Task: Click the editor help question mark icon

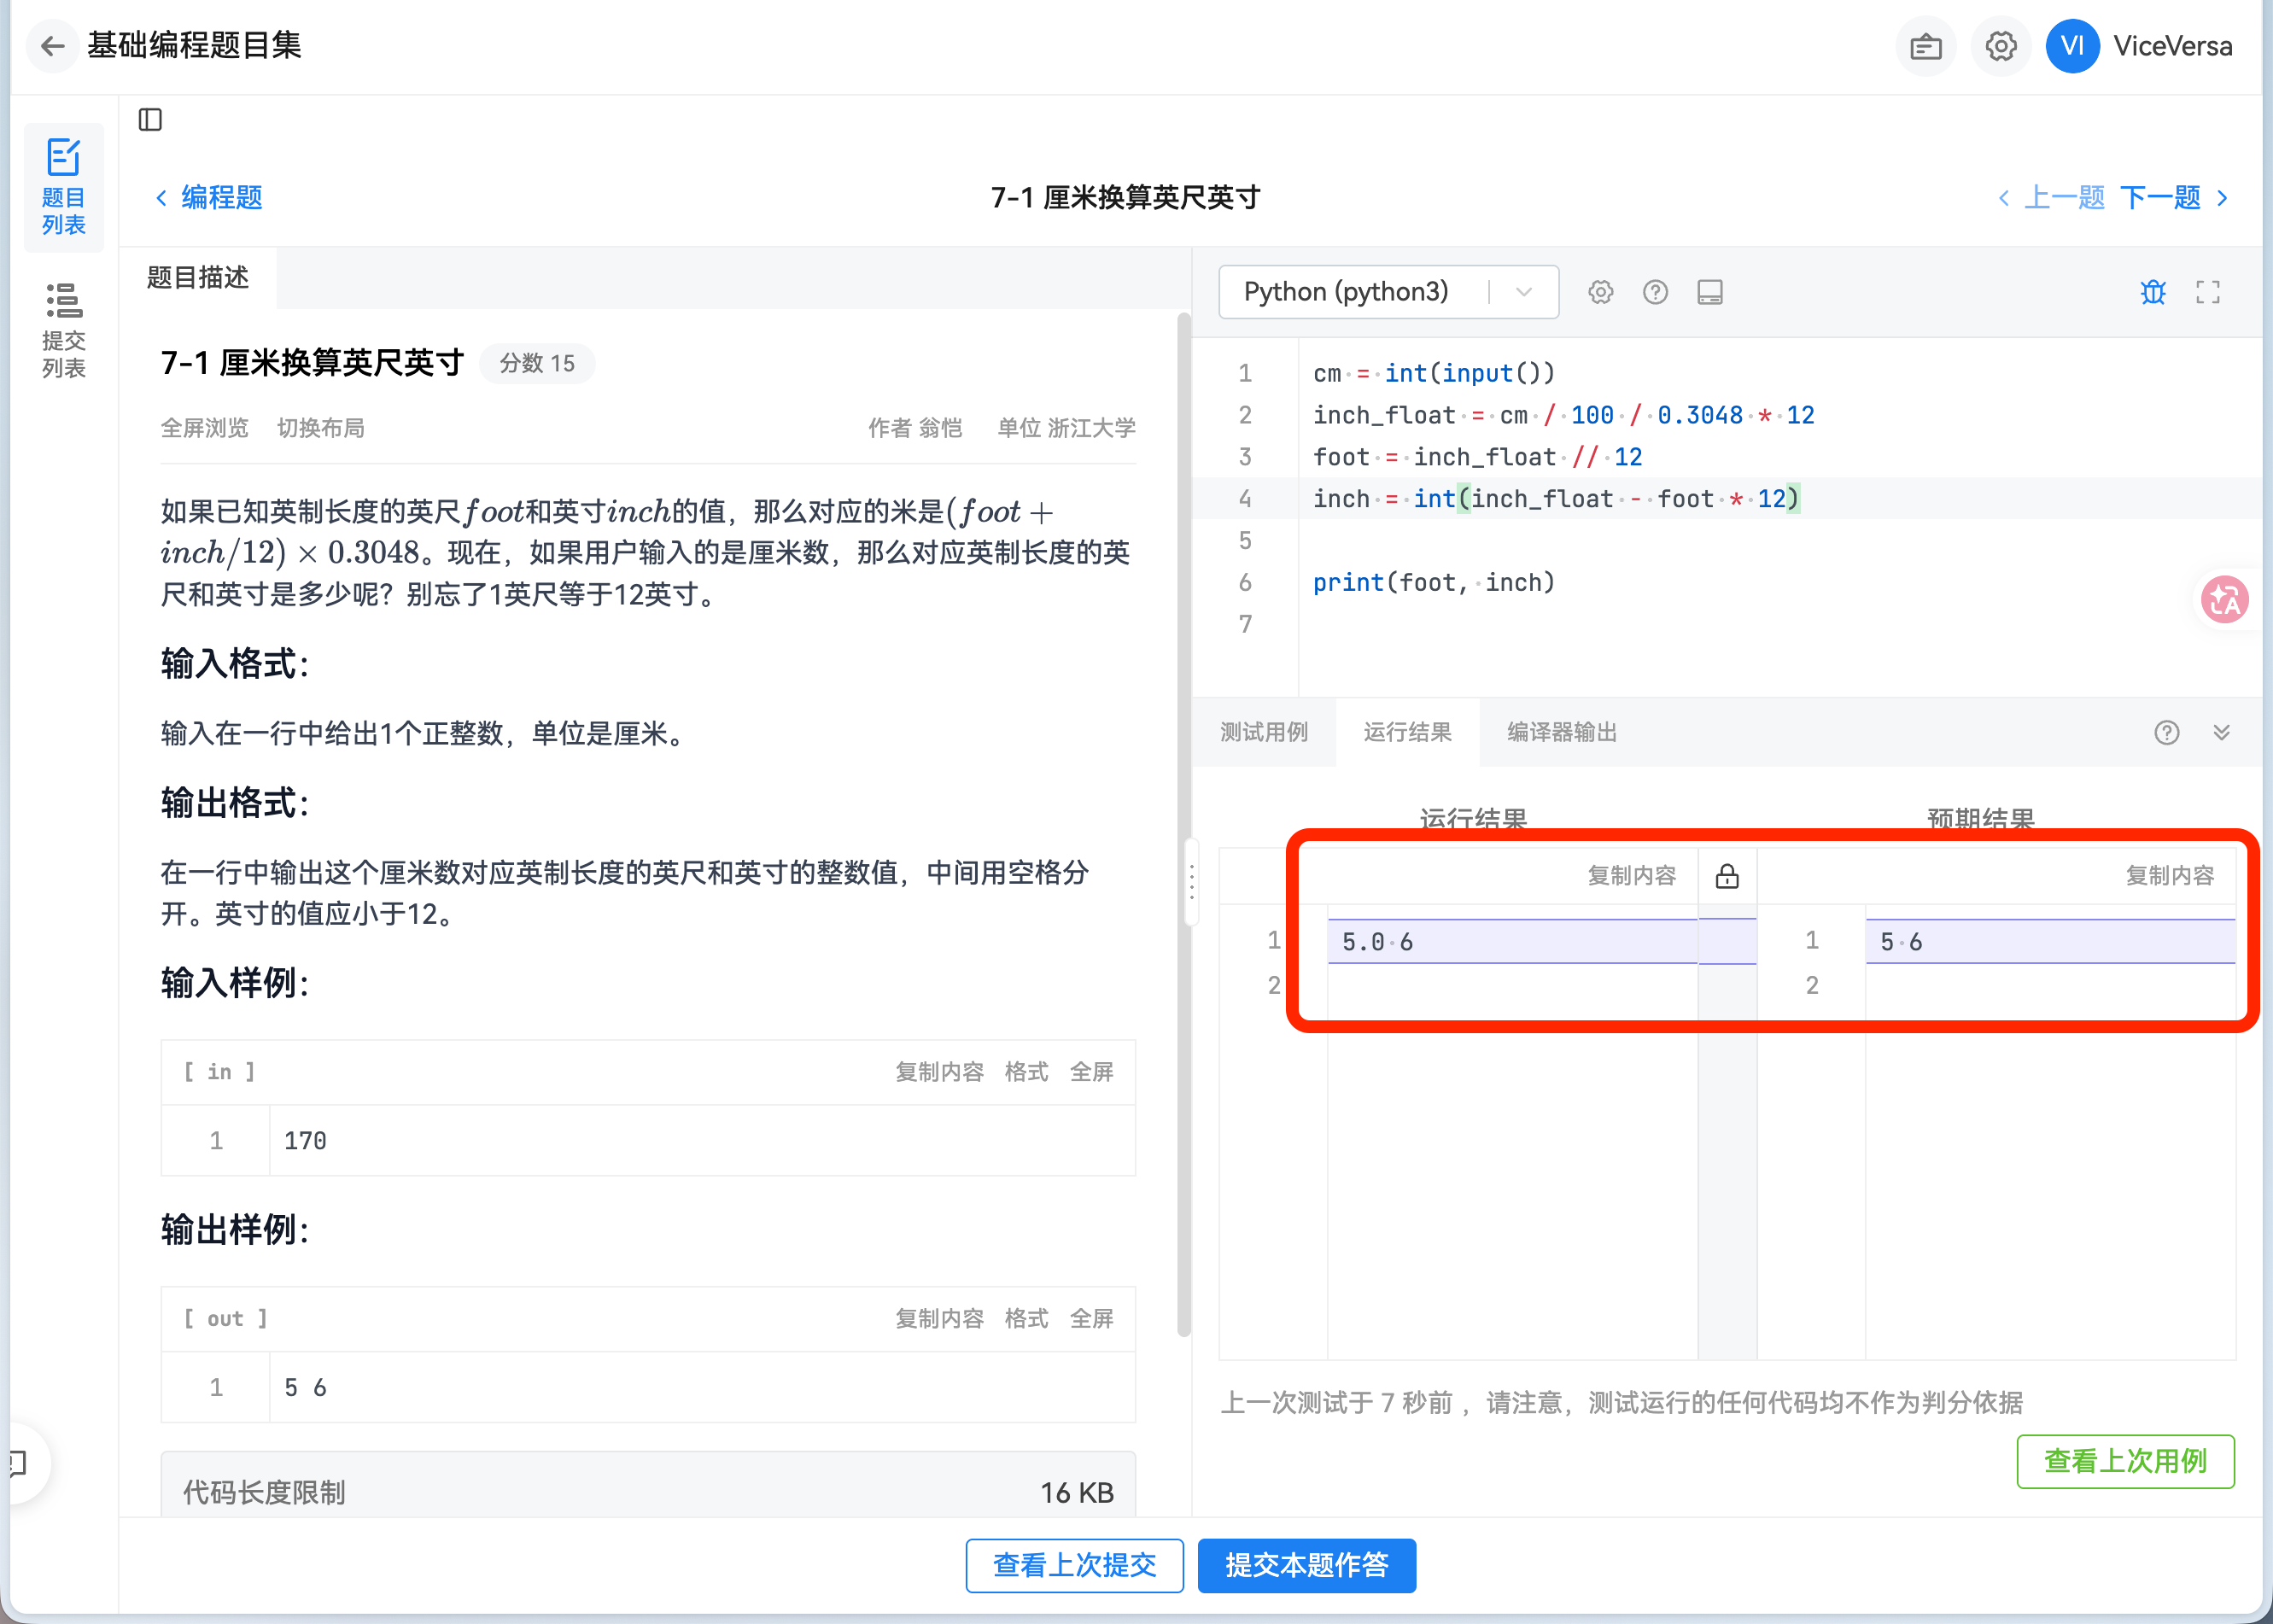Action: (x=1655, y=292)
